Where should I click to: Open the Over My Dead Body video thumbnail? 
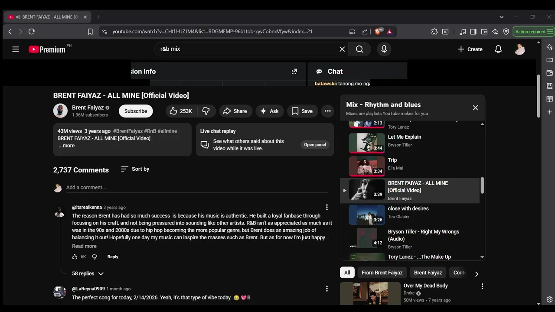click(x=370, y=293)
